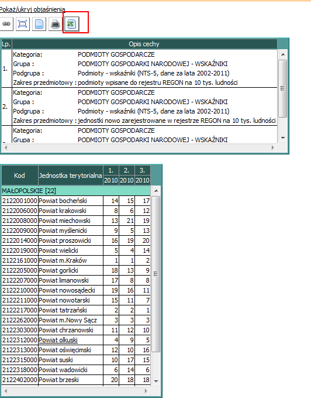The image size is (311, 409).
Task: Select Powiat suski row name
Action: pyautogui.click(x=56, y=360)
